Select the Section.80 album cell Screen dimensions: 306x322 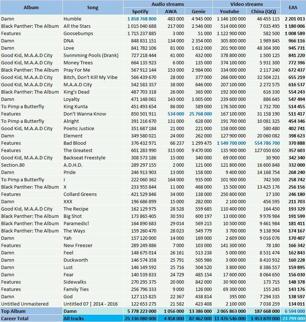(31, 165)
